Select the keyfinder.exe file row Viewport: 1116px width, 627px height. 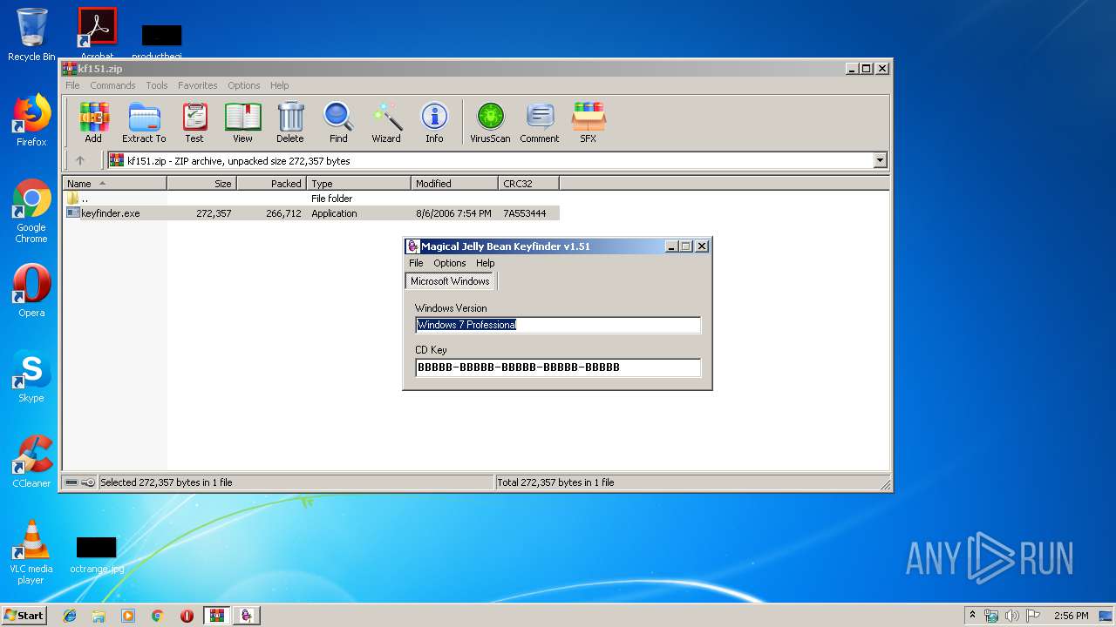point(311,213)
